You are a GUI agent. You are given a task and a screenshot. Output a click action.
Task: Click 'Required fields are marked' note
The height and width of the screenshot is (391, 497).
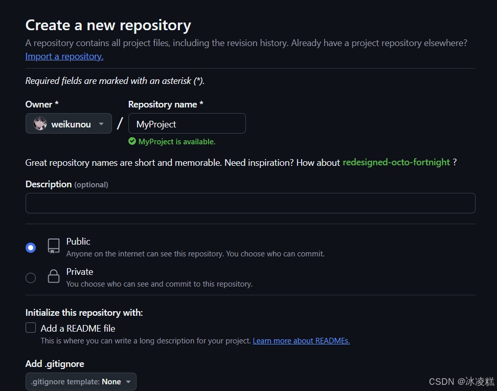coord(115,81)
